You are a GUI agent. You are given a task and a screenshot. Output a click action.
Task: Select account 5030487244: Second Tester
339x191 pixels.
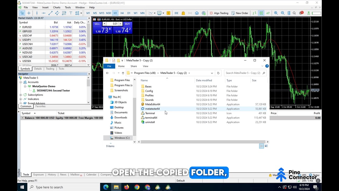53,90
